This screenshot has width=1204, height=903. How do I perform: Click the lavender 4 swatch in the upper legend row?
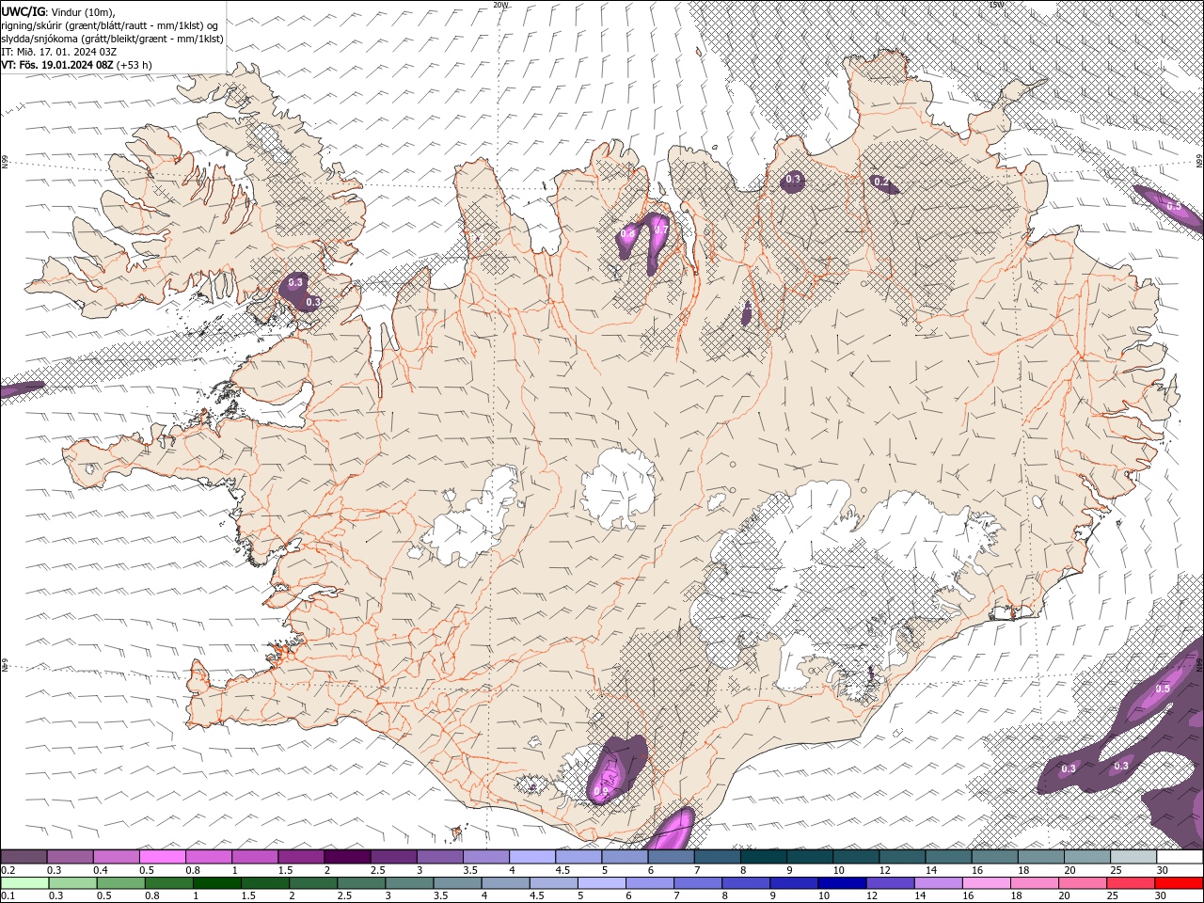click(532, 857)
